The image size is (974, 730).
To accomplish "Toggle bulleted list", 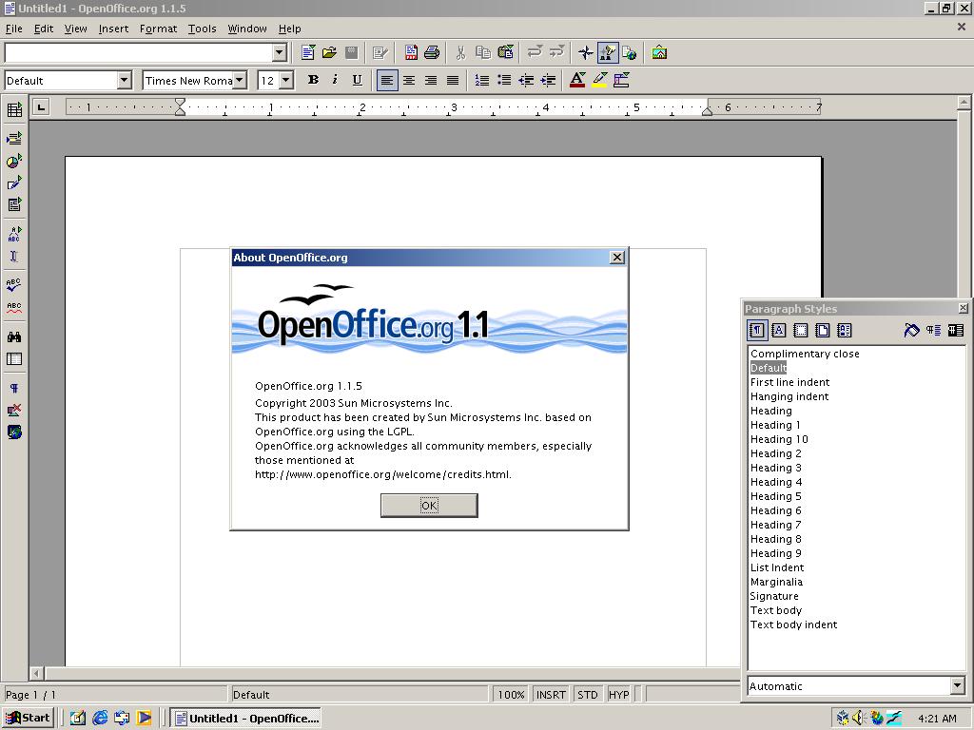I will pyautogui.click(x=504, y=80).
